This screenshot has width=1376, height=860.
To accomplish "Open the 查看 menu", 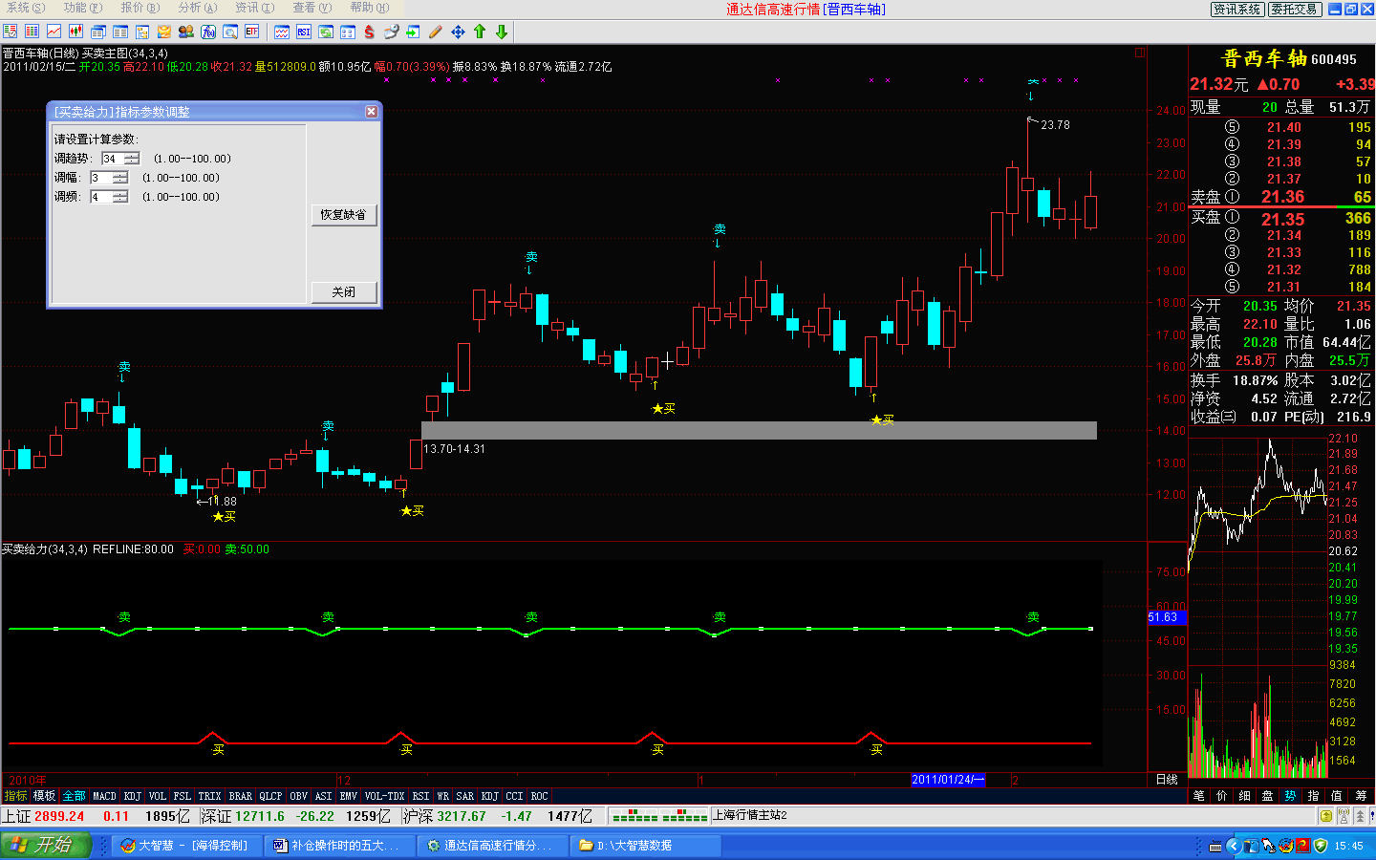I will pyautogui.click(x=312, y=8).
